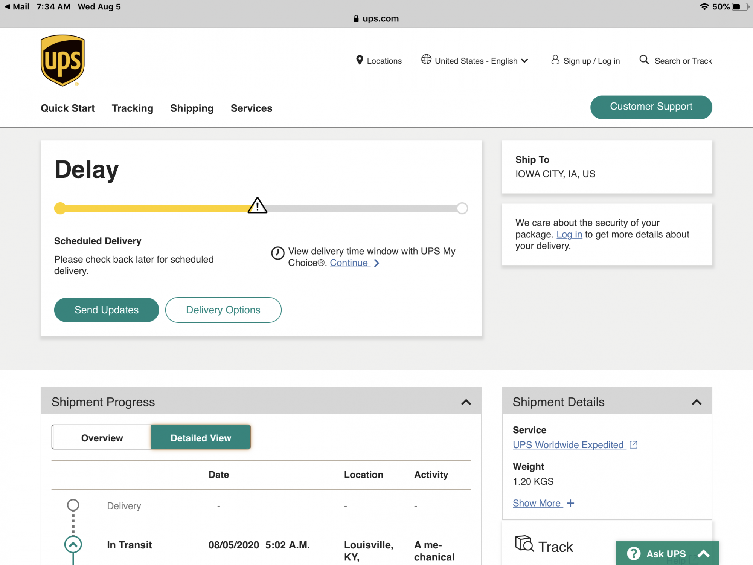Click the arrow next to Continue
The image size is (753, 565).
(x=376, y=263)
